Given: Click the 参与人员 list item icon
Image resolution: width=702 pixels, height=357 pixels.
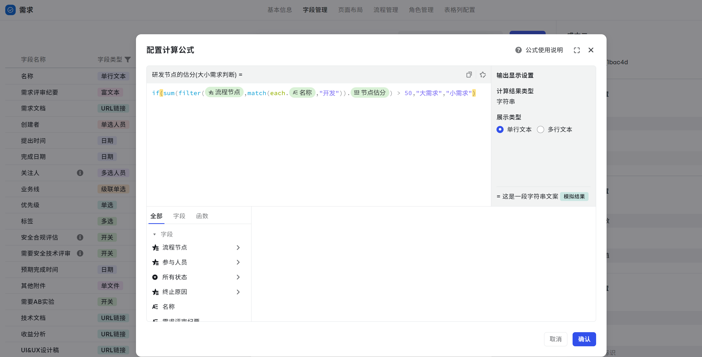Looking at the screenshot, I should (x=155, y=262).
